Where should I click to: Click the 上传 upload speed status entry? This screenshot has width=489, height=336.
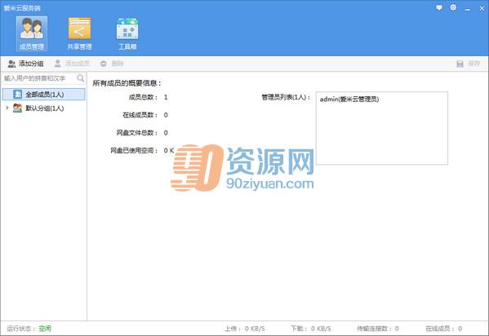click(245, 329)
